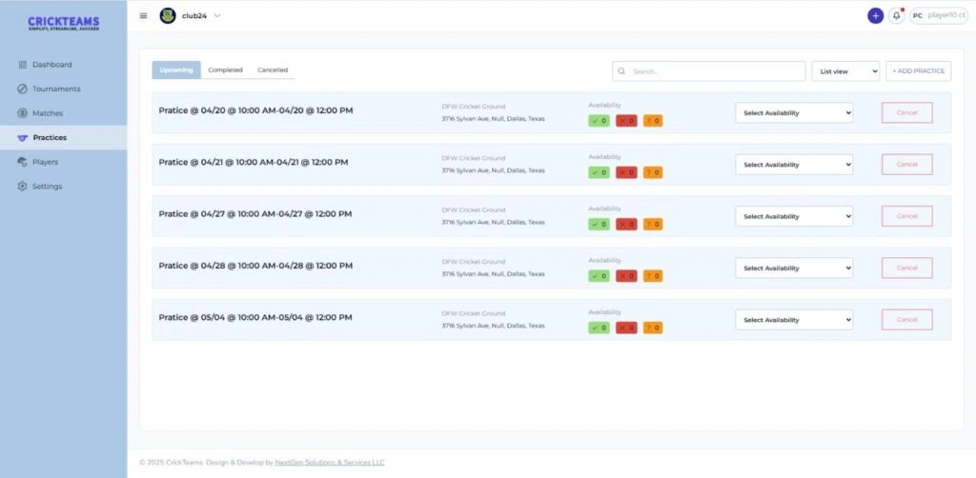Image resolution: width=976 pixels, height=478 pixels.
Task: Expand the club24 team dropdown
Action: click(x=217, y=15)
